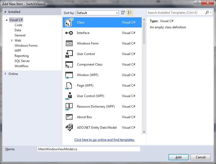Image resolution: width=216 pixels, height=164 pixels.
Task: Open the search options dropdown arrow
Action: pos(211,12)
